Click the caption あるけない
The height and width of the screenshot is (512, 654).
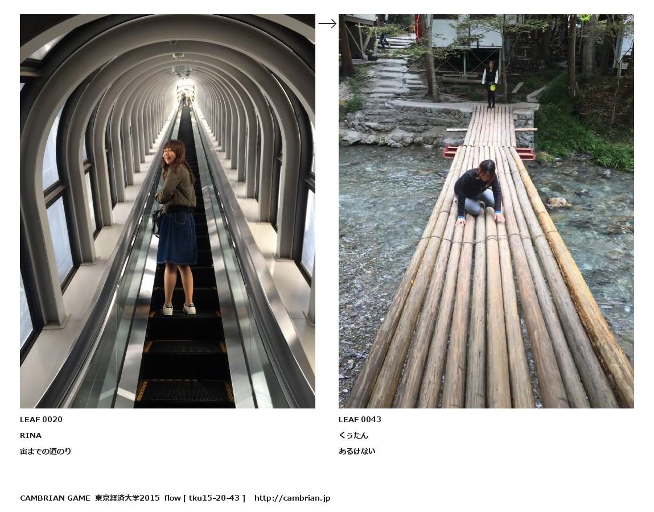click(357, 451)
